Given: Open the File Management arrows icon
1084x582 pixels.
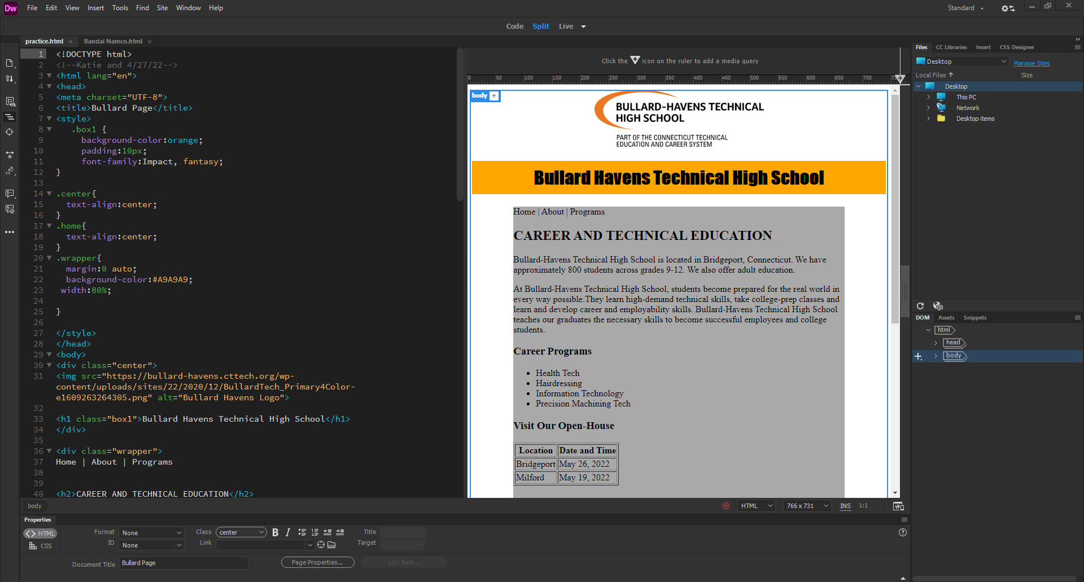Looking at the screenshot, I should point(10,79).
